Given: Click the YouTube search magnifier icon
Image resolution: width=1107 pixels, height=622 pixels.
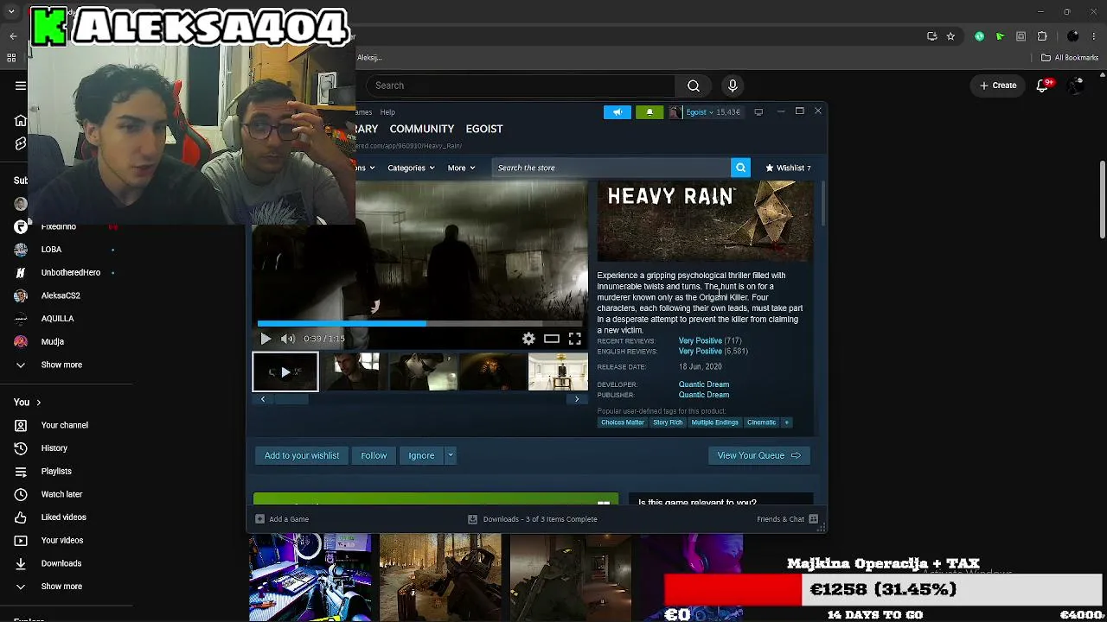Looking at the screenshot, I should 694,86.
